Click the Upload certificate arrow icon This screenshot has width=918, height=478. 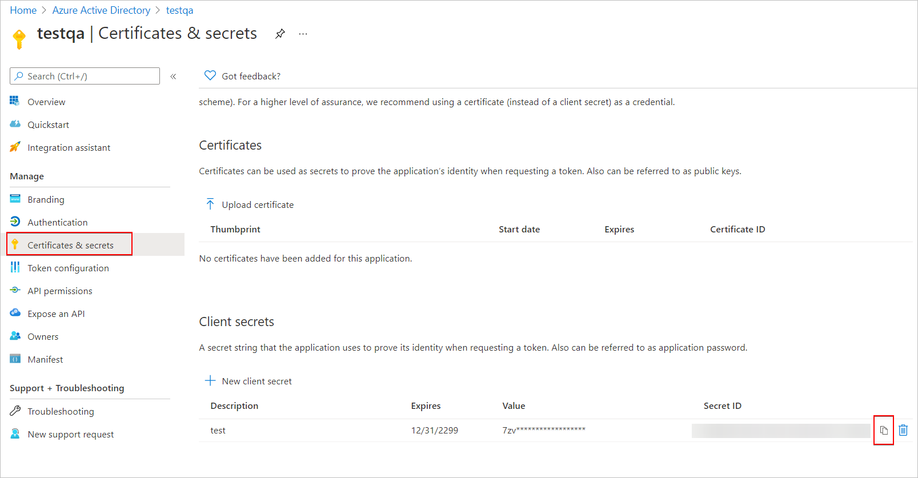click(x=210, y=204)
